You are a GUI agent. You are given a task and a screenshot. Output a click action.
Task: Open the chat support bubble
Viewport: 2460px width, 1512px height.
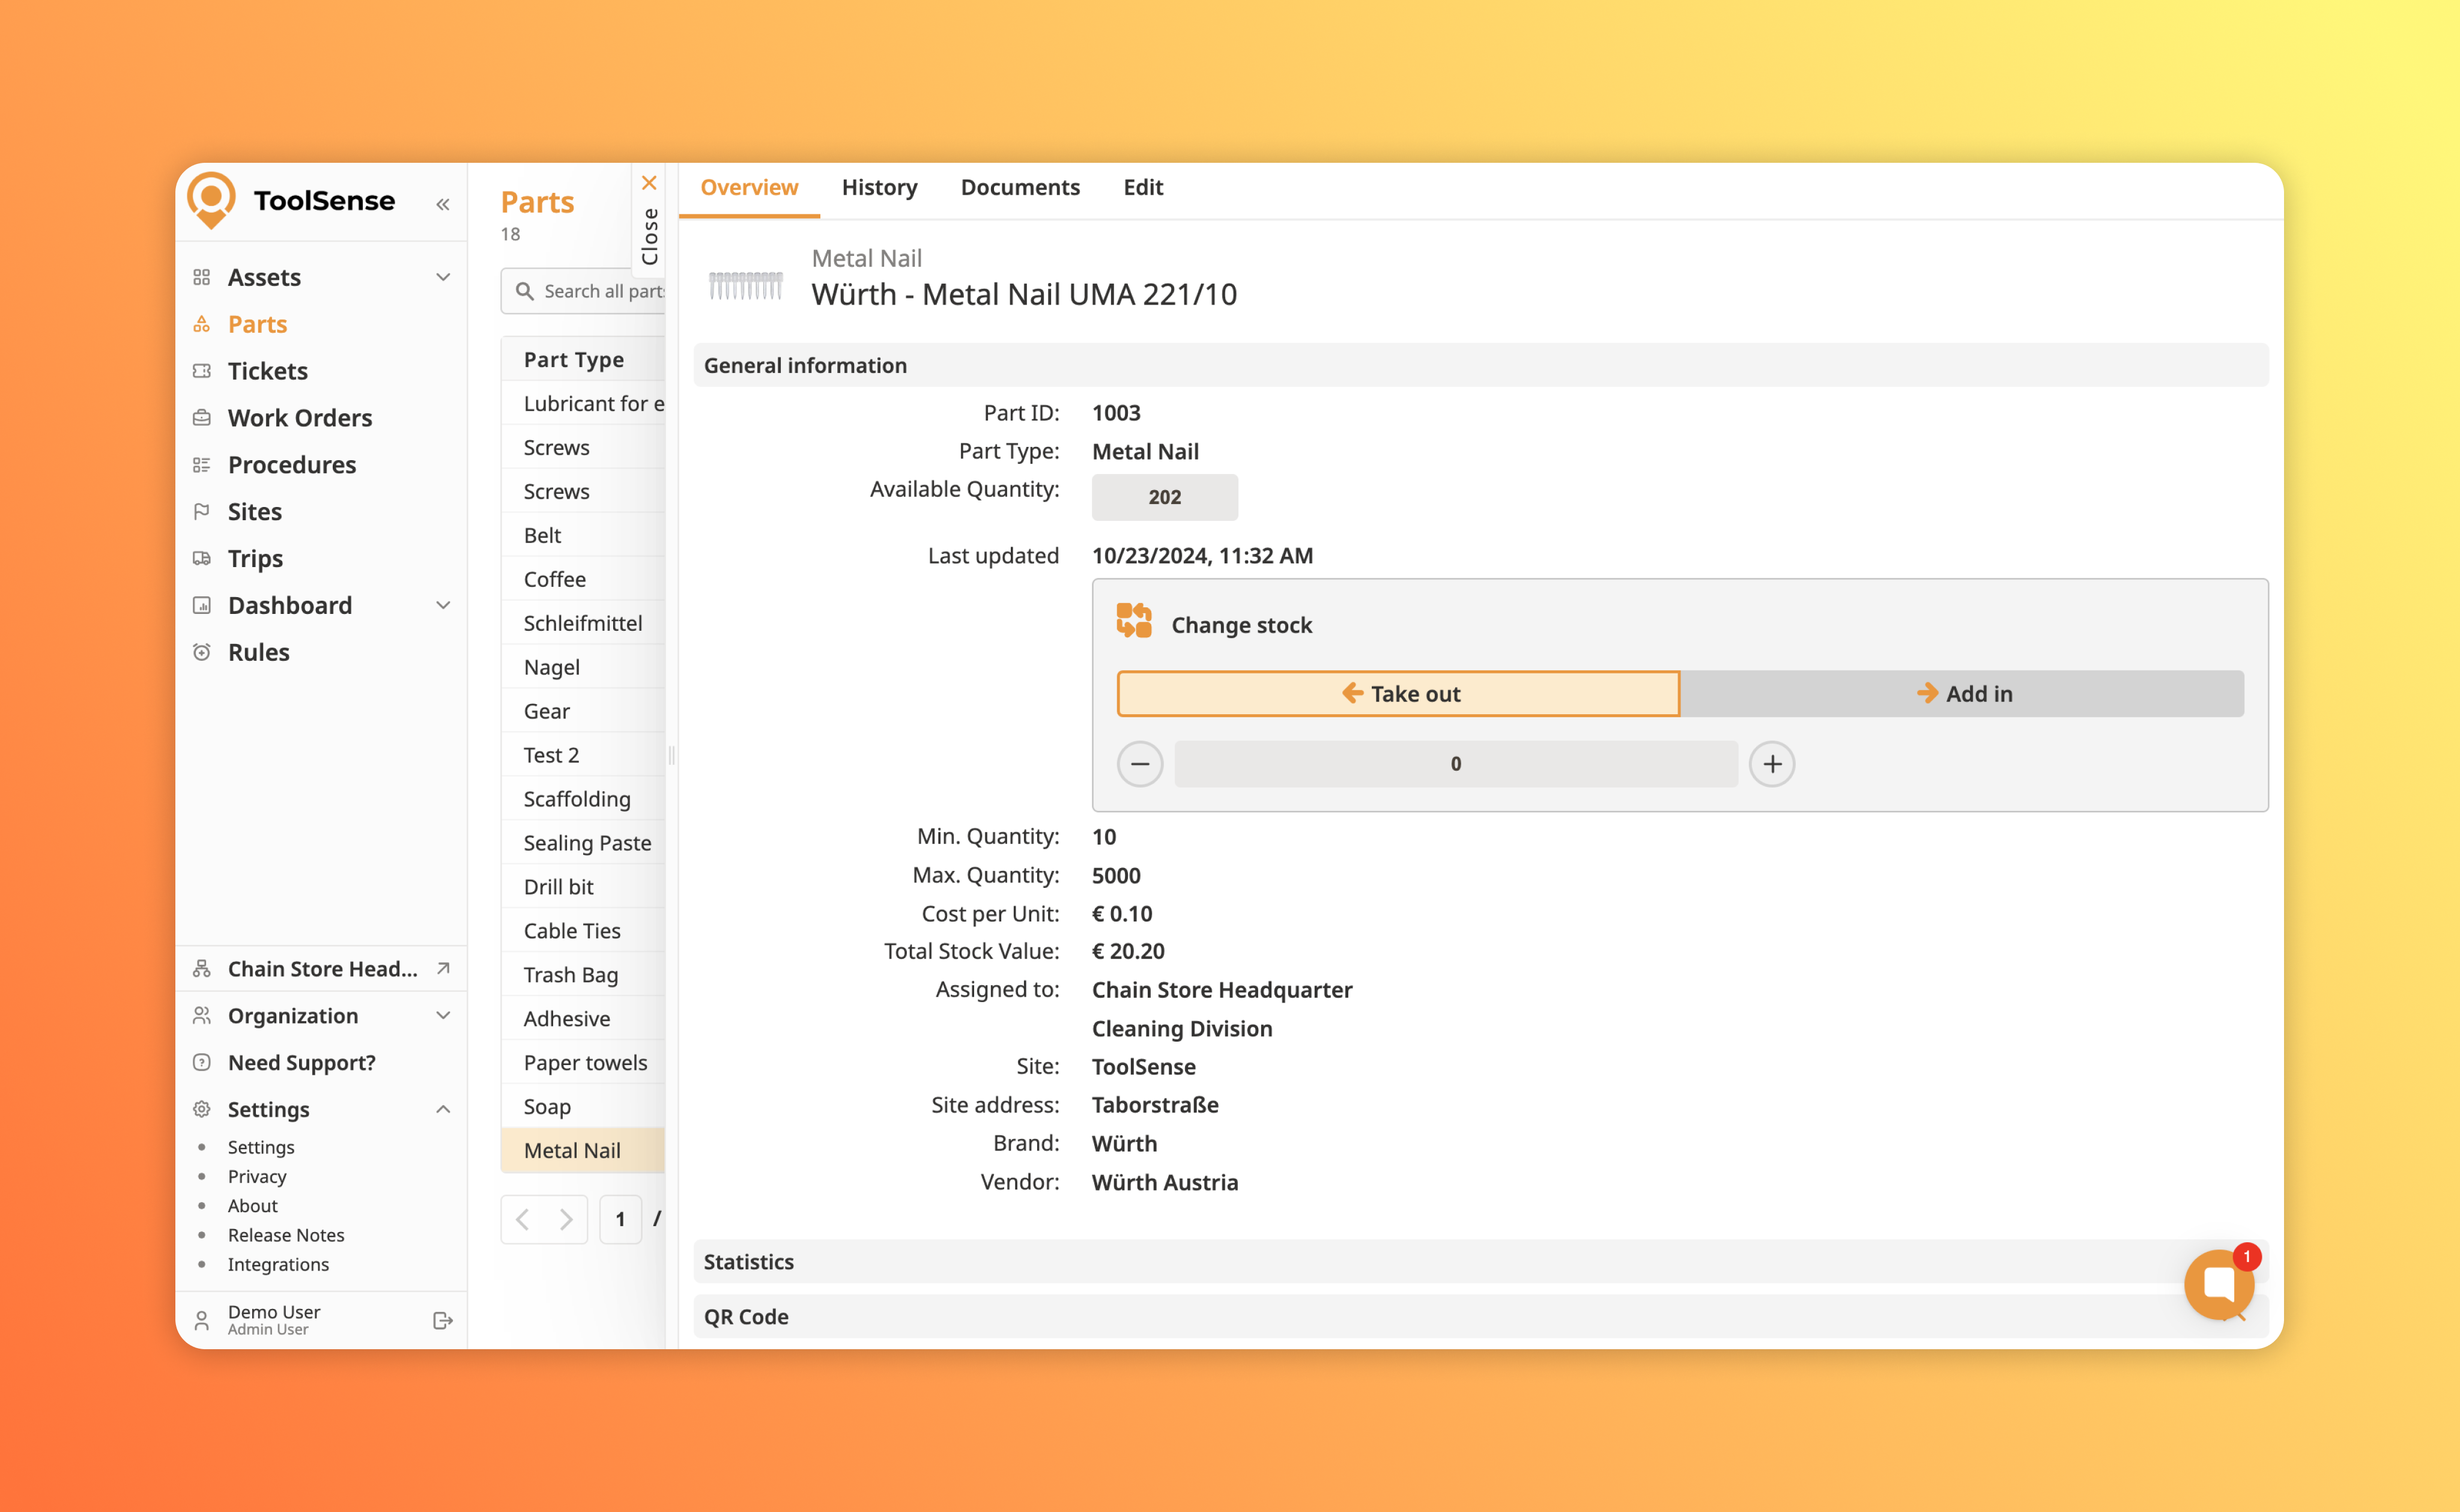[x=2218, y=1284]
